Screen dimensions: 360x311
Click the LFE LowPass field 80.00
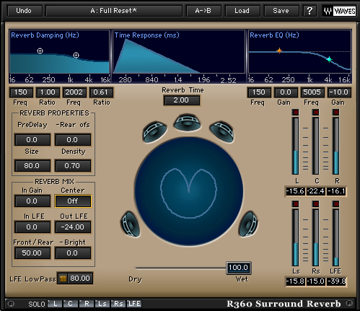[80, 279]
